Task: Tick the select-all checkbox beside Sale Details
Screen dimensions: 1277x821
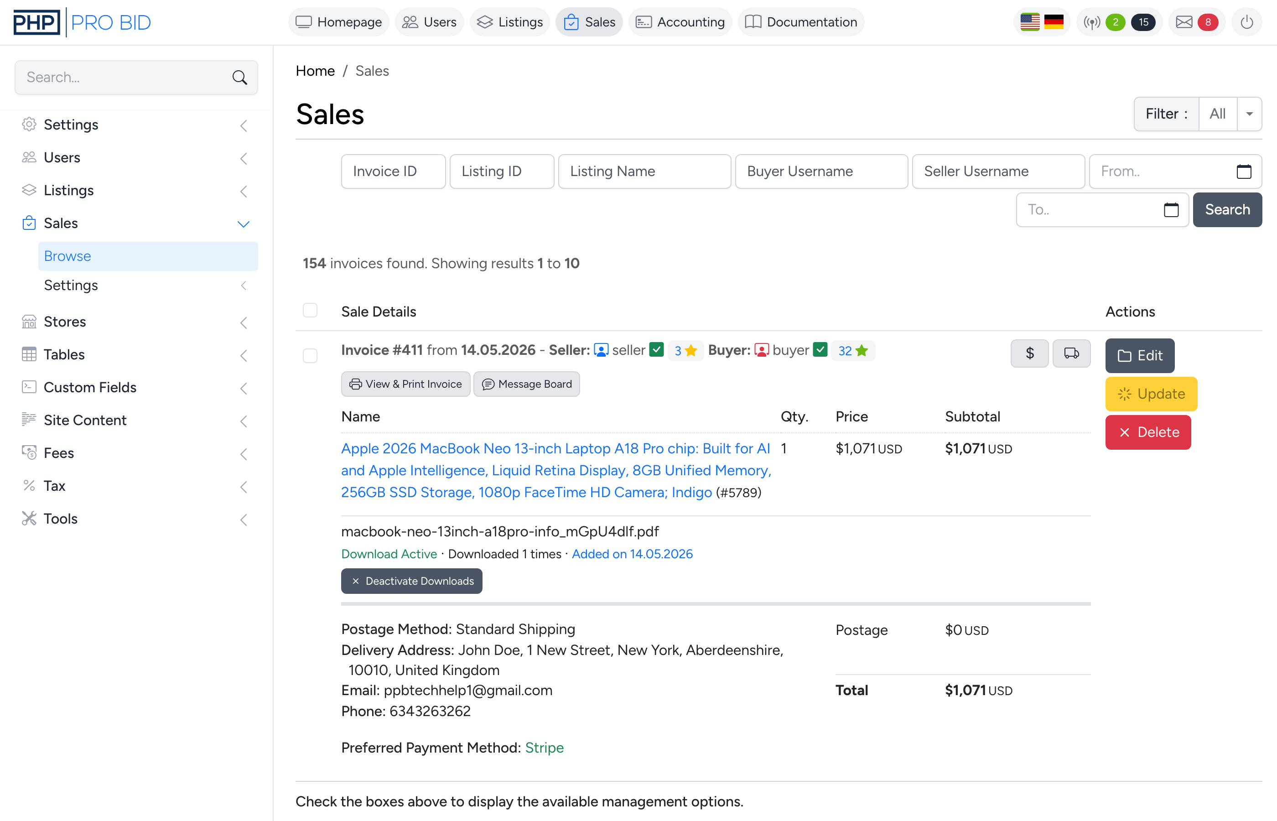Action: coord(310,311)
